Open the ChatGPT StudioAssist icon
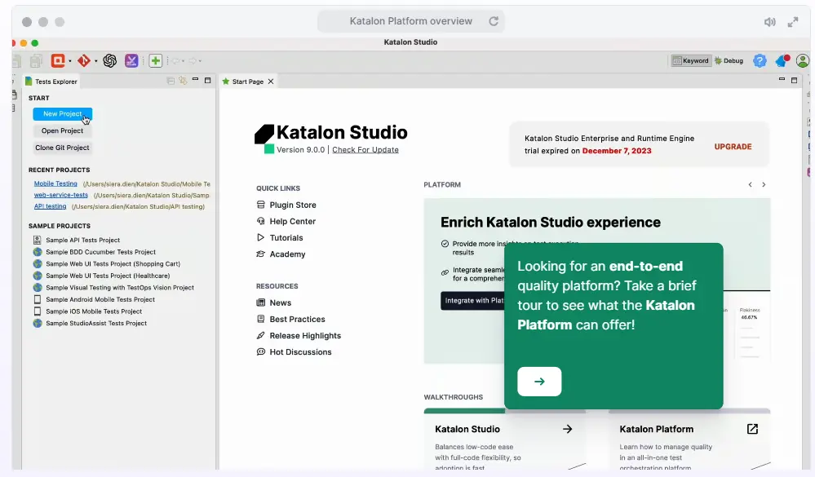Screen dimensions: 815x477 click(109, 61)
